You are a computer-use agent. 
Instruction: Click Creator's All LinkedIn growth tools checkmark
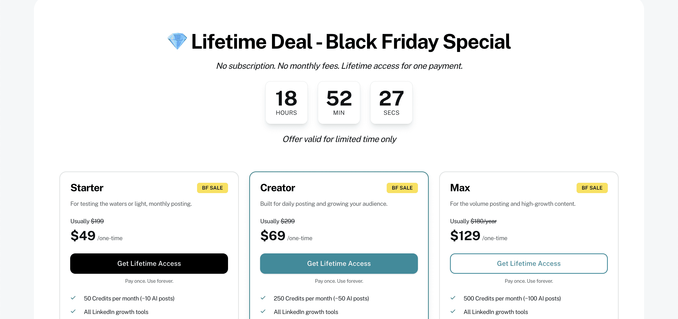coord(263,311)
